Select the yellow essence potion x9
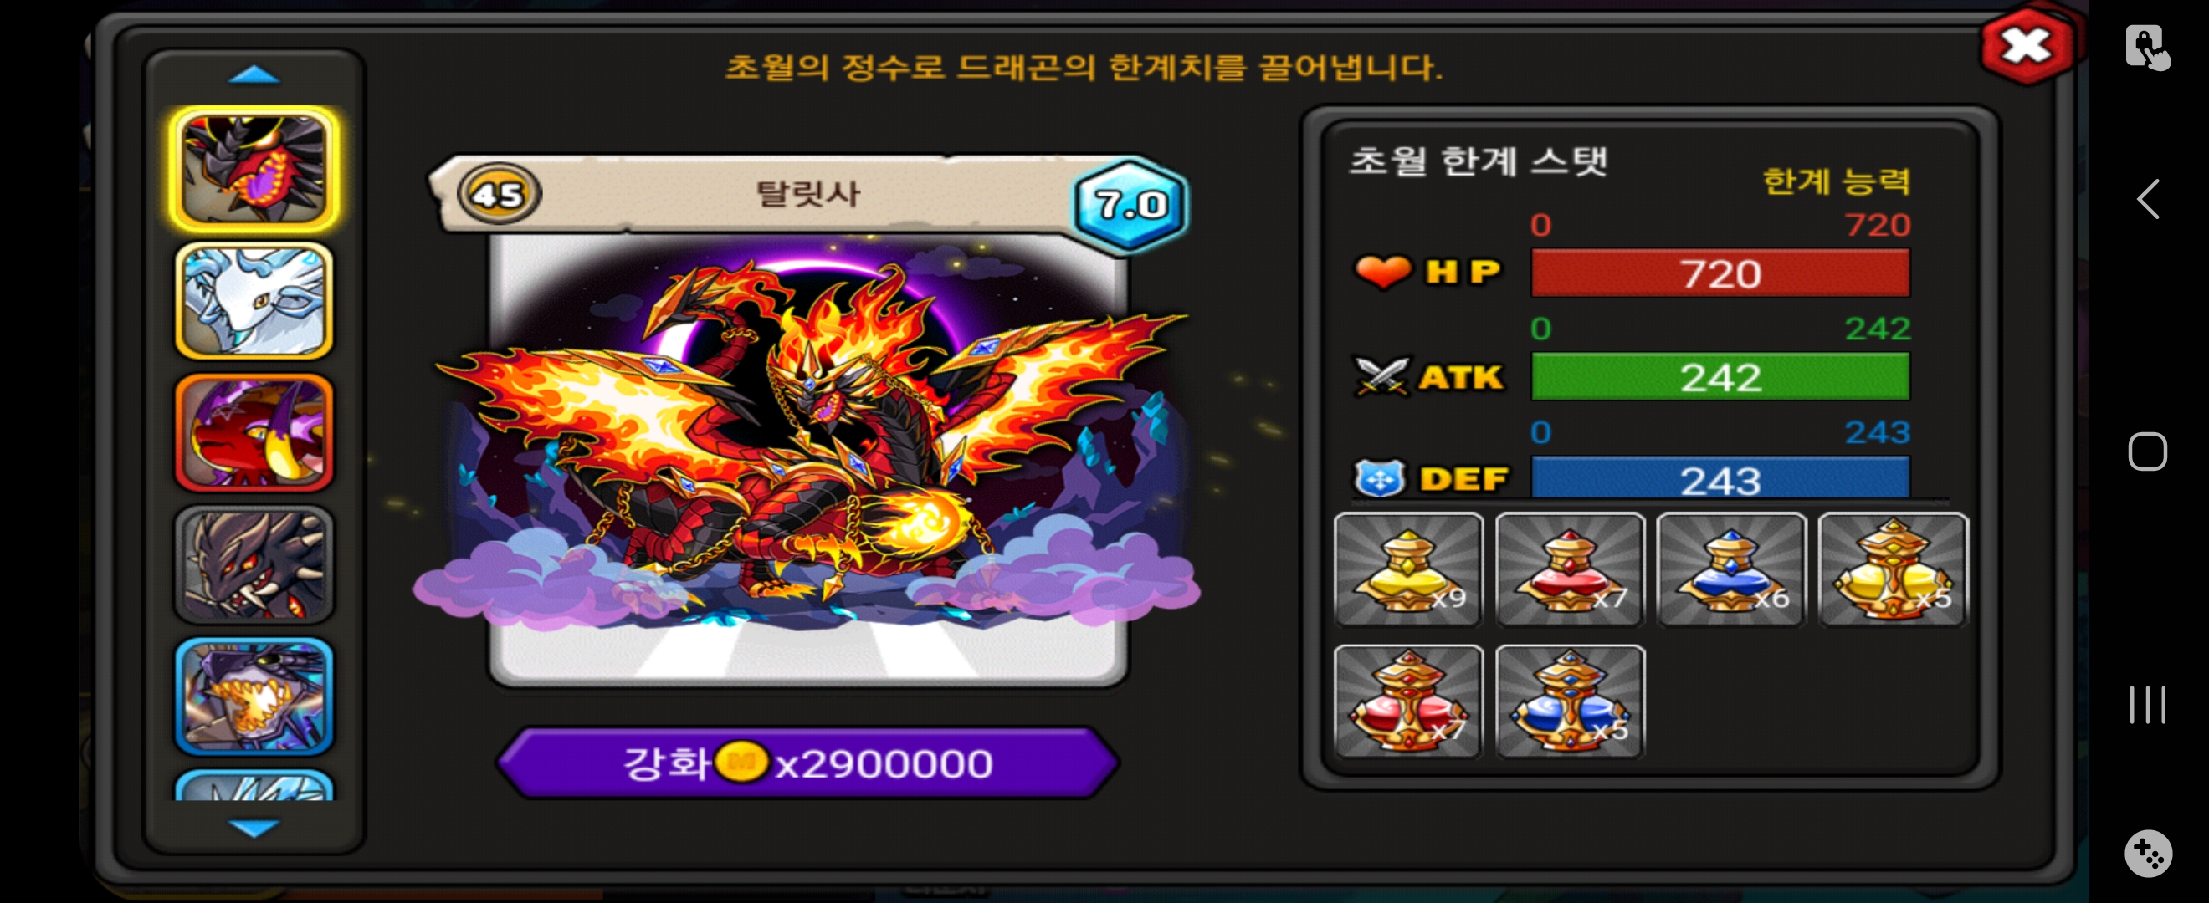Viewport: 2209px width, 903px height. 1409,569
